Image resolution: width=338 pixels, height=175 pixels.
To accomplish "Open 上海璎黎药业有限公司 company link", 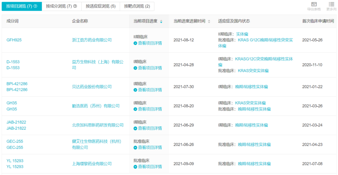I will 92,164.
